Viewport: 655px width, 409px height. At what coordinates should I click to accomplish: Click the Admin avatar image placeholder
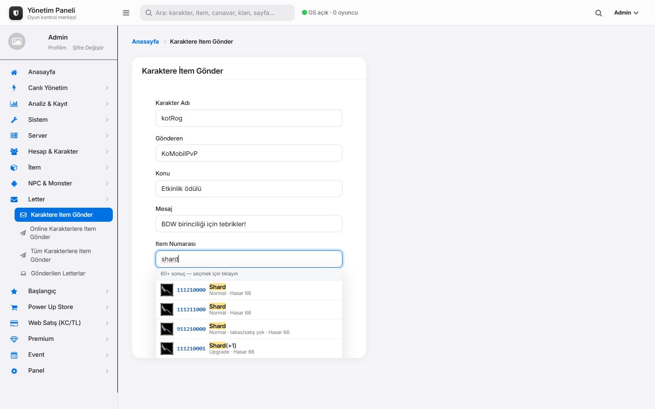tap(17, 41)
